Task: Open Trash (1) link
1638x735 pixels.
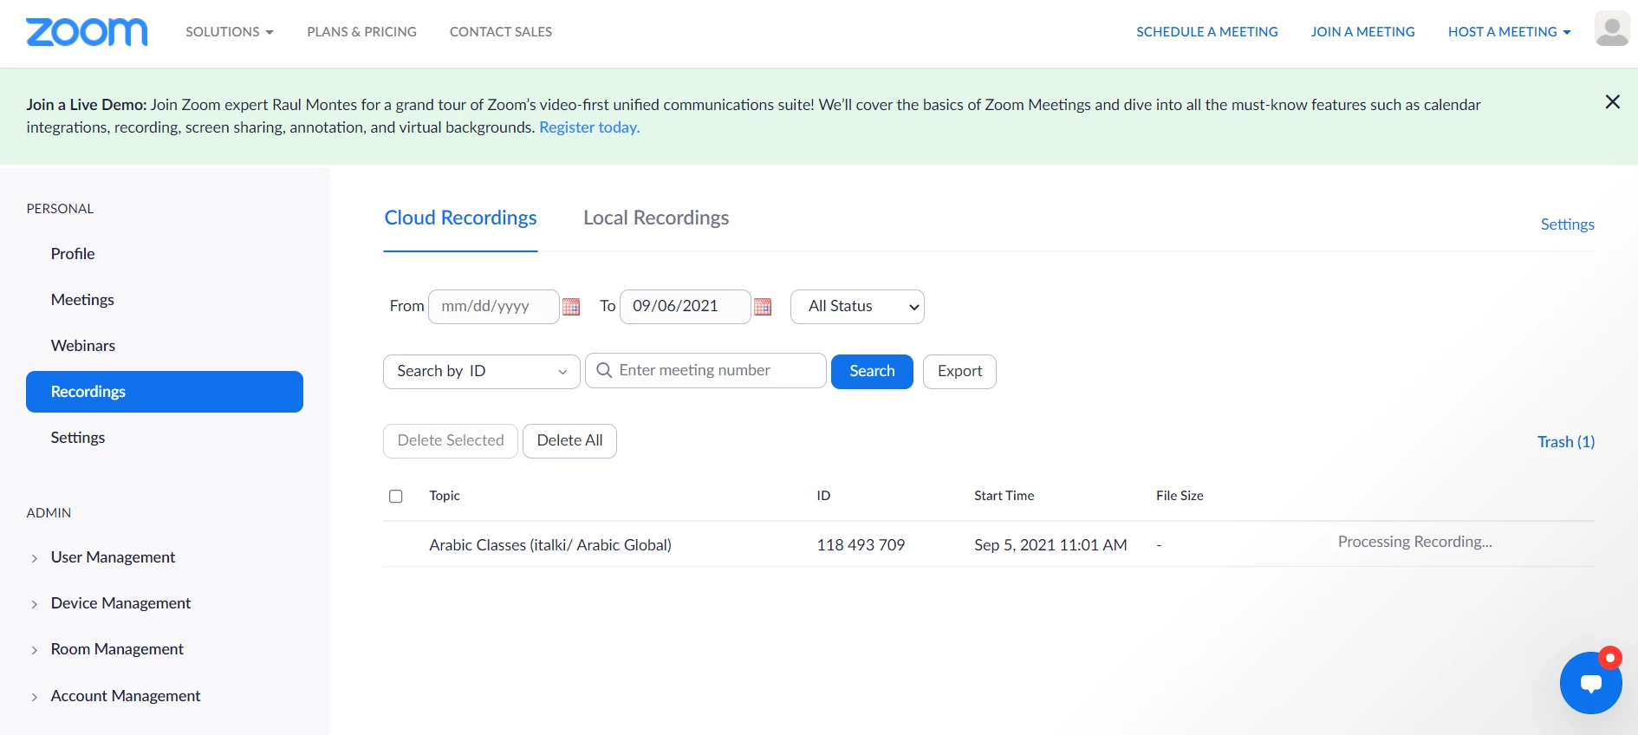Action: click(x=1566, y=442)
